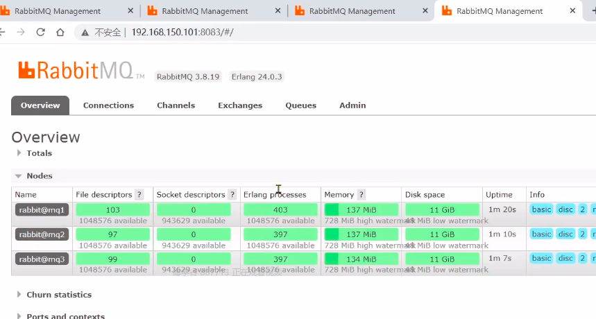
Task: Open the Exchanges tab
Action: [240, 105]
